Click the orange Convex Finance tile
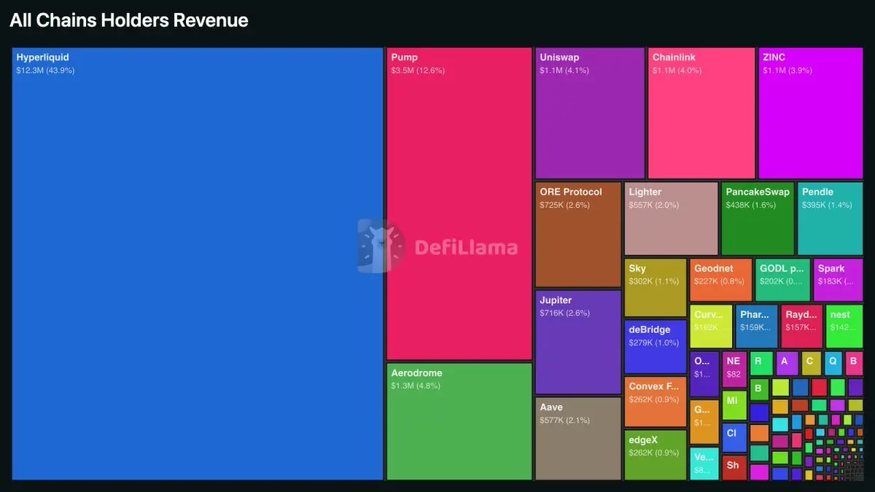This screenshot has height=492, width=875. click(x=656, y=402)
